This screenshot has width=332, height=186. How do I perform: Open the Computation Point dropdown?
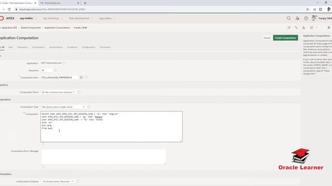58,92
